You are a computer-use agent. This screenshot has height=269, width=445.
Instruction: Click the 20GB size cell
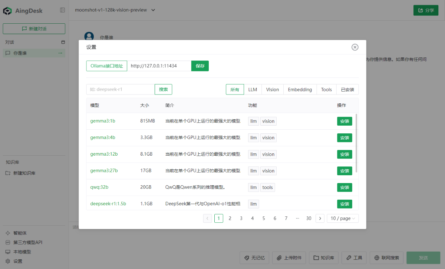[x=146, y=187]
